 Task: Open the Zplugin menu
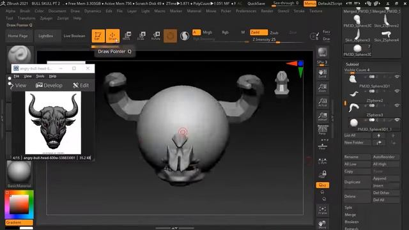[x=46, y=19]
